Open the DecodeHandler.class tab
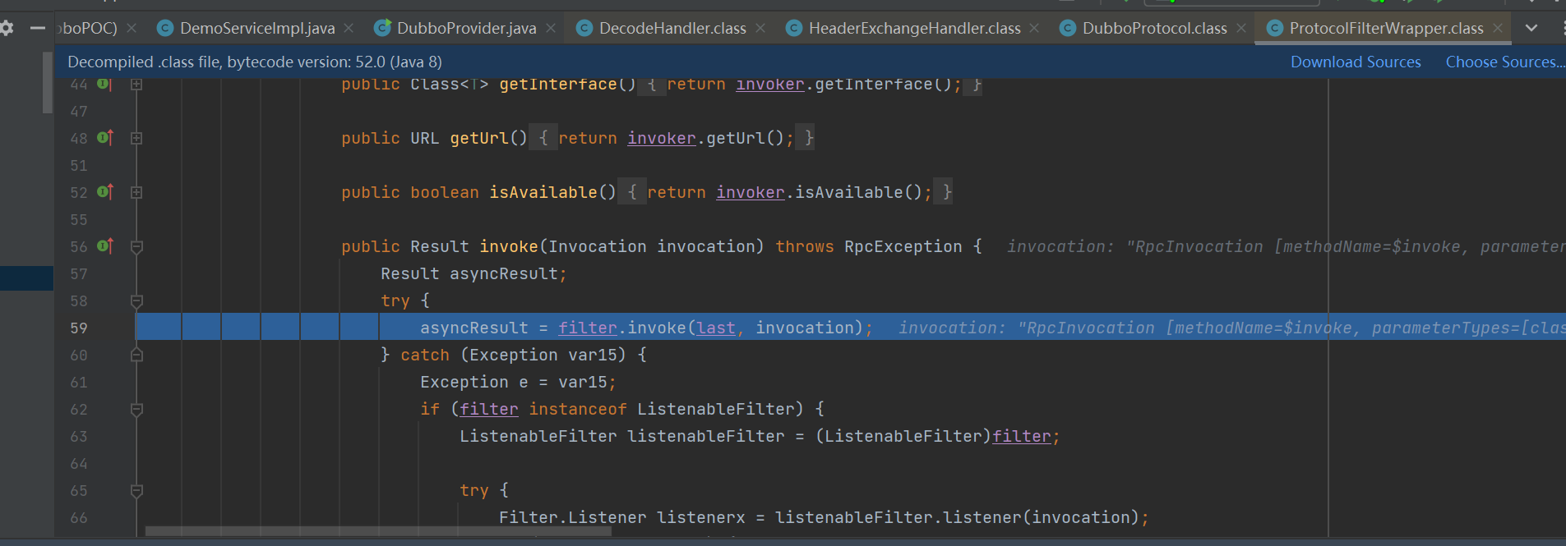This screenshot has height=546, width=1566. 672,28
